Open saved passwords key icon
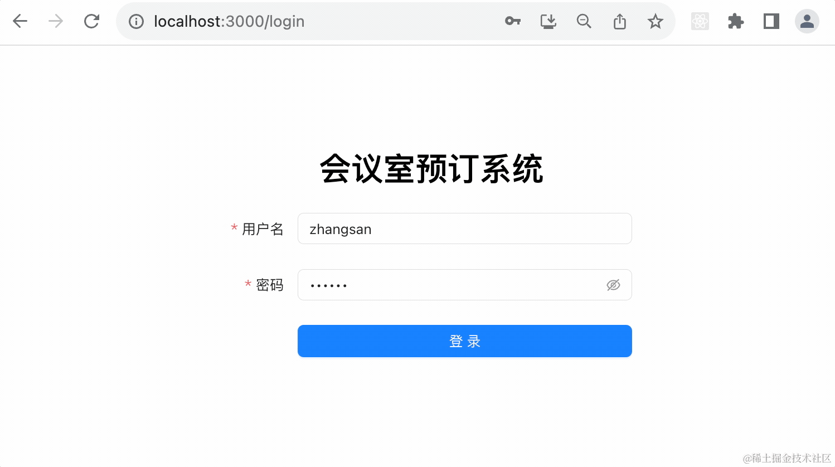 point(513,21)
